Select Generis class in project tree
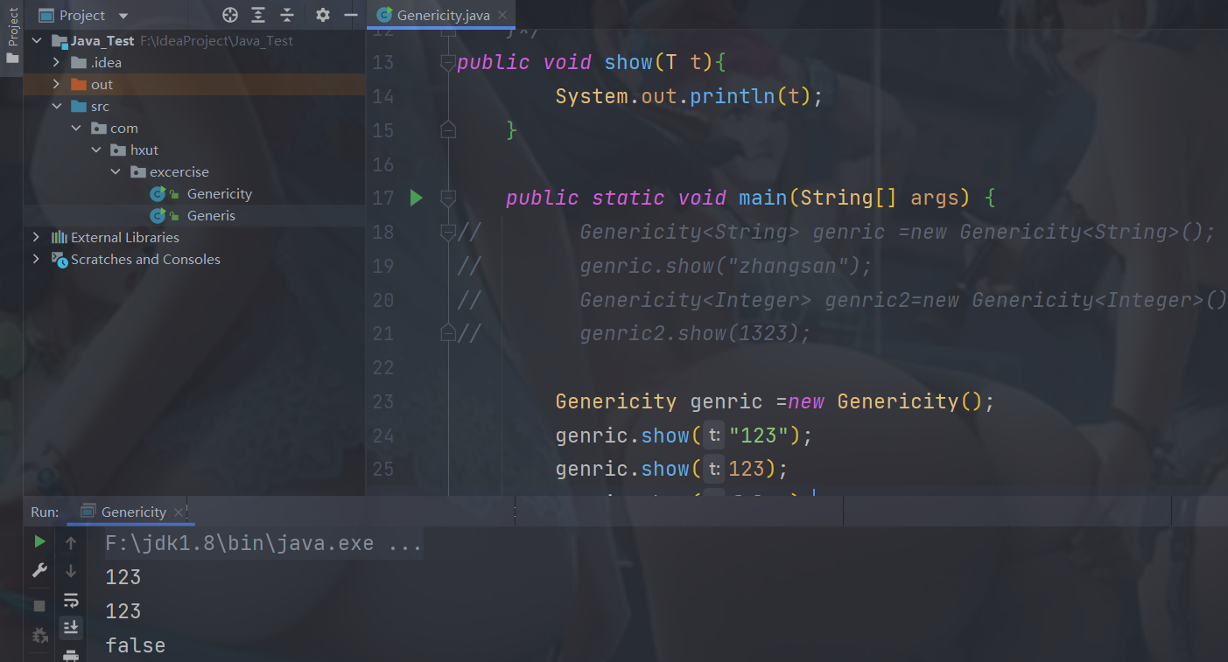The height and width of the screenshot is (662, 1228). [x=211, y=216]
